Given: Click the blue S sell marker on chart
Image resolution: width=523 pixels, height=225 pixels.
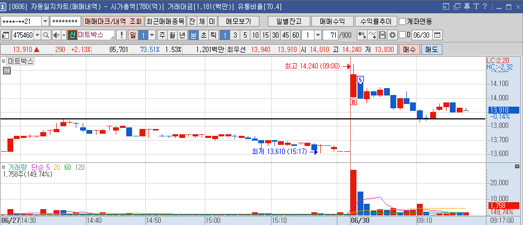Looking at the screenshot, I should pos(361,80).
